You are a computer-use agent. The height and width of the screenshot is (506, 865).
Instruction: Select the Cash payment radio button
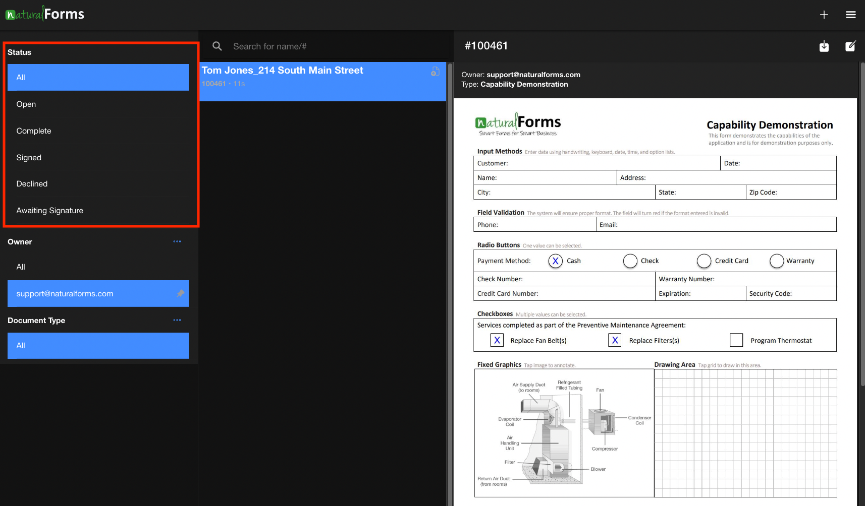point(555,261)
